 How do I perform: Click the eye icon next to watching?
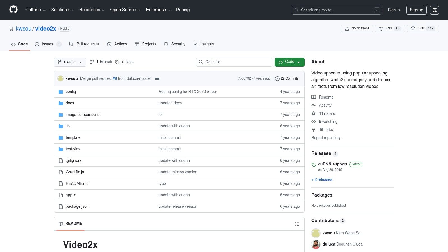click(x=314, y=122)
